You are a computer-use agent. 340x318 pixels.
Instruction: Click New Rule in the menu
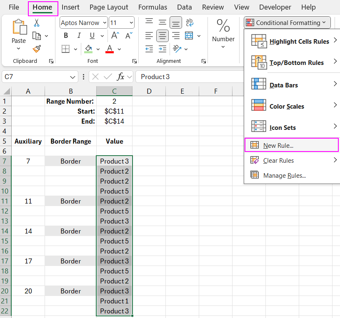280,145
